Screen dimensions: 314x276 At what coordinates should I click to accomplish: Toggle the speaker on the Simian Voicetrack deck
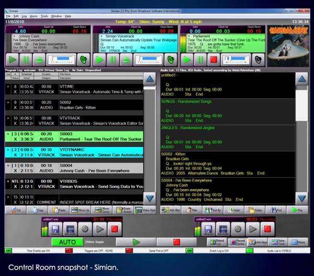tap(171, 60)
